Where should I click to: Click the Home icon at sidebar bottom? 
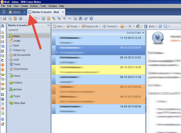3,124
